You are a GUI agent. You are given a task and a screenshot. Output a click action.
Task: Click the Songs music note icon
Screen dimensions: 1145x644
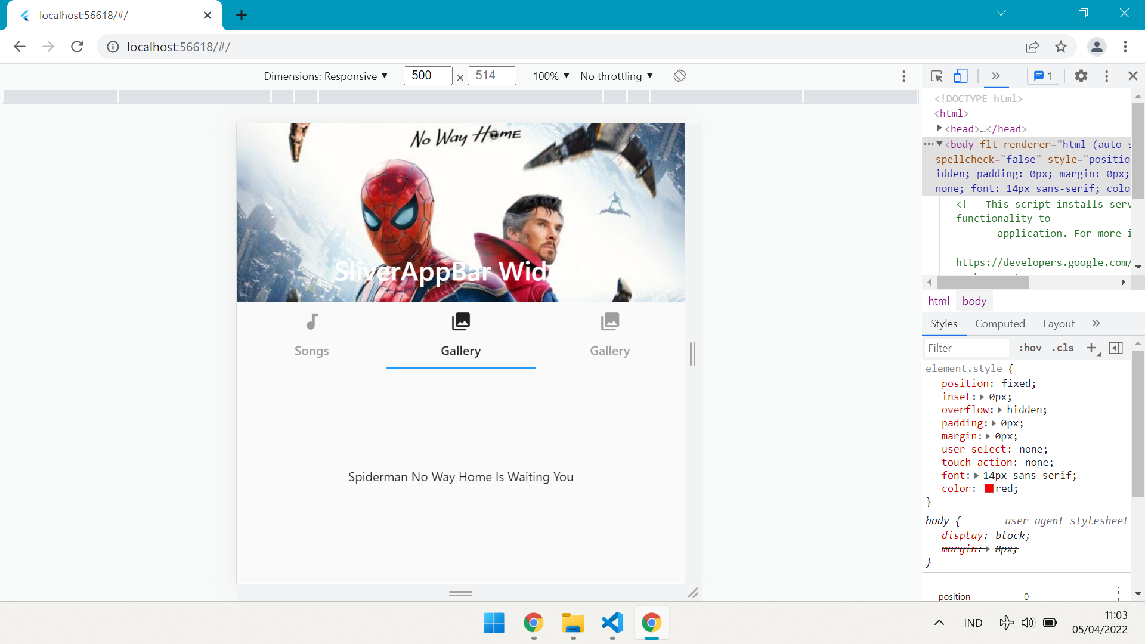(x=311, y=322)
